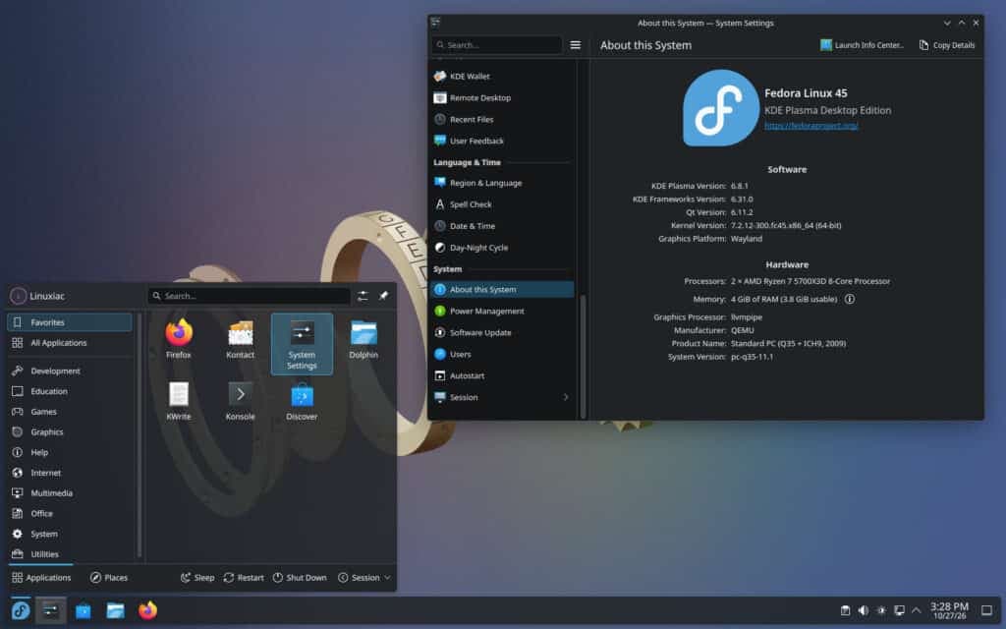Open User Feedback settings
This screenshot has height=629, width=1006.
(x=502, y=141)
